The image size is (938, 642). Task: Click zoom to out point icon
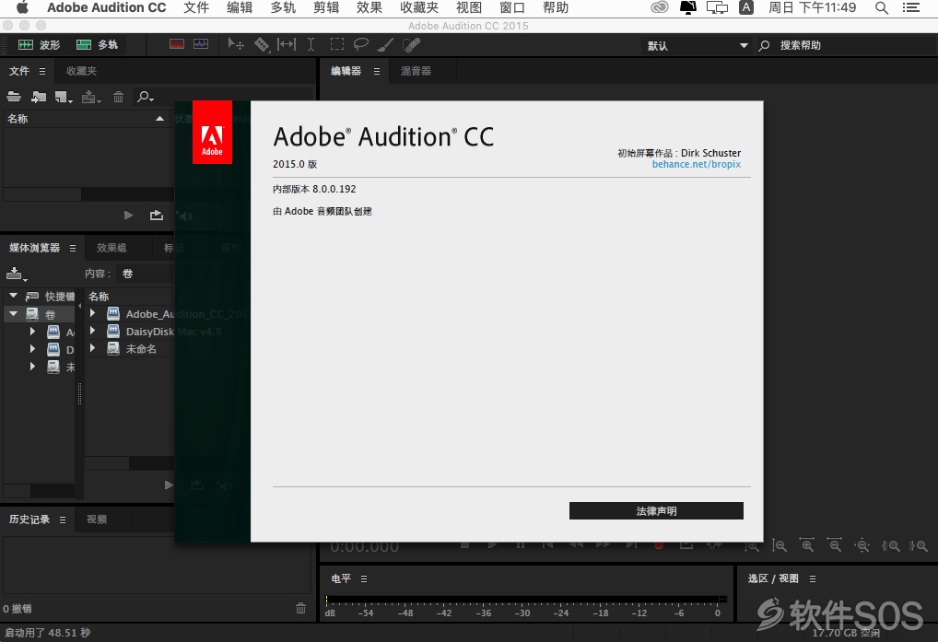919,545
